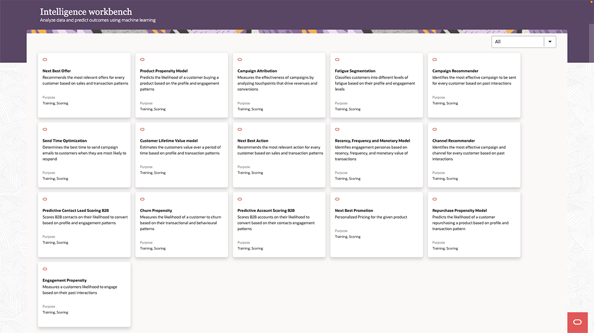Open the Customer Lifetime Value model

[x=168, y=141]
